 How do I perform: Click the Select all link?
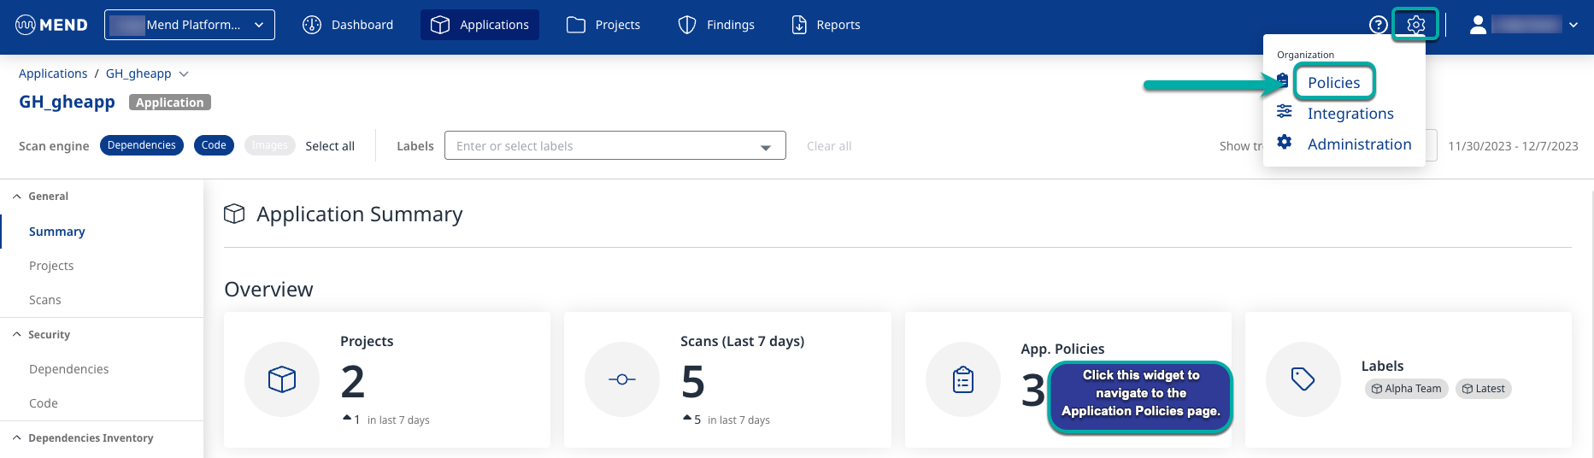pos(330,146)
